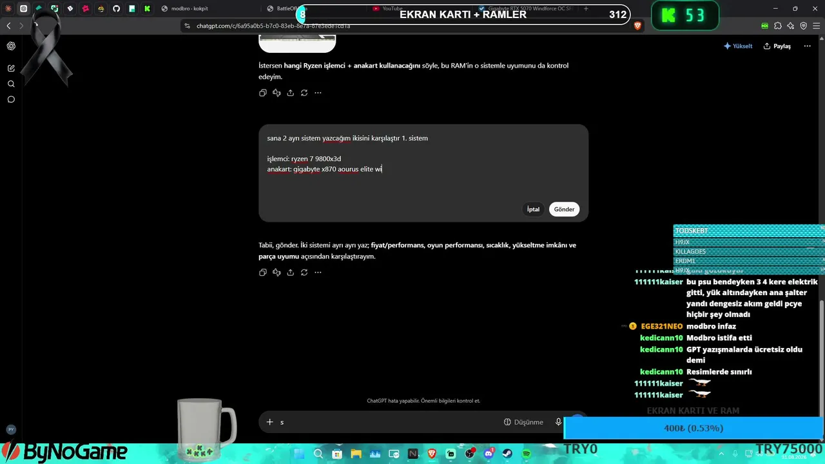
Task: Open more options under the Ryzen işlemci reply
Action: 318,93
